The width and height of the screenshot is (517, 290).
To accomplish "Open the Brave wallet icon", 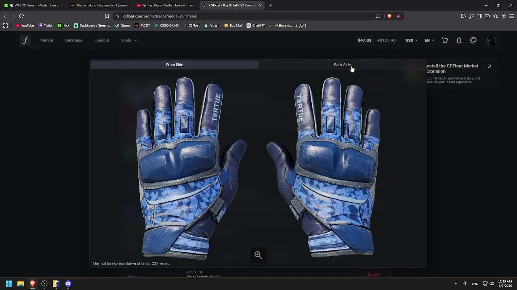I will (x=487, y=16).
